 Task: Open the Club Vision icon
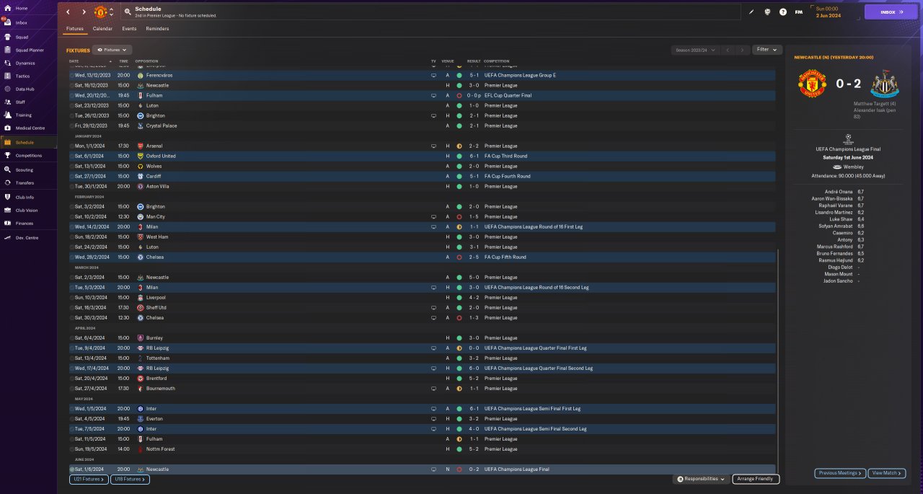pyautogui.click(x=7, y=210)
